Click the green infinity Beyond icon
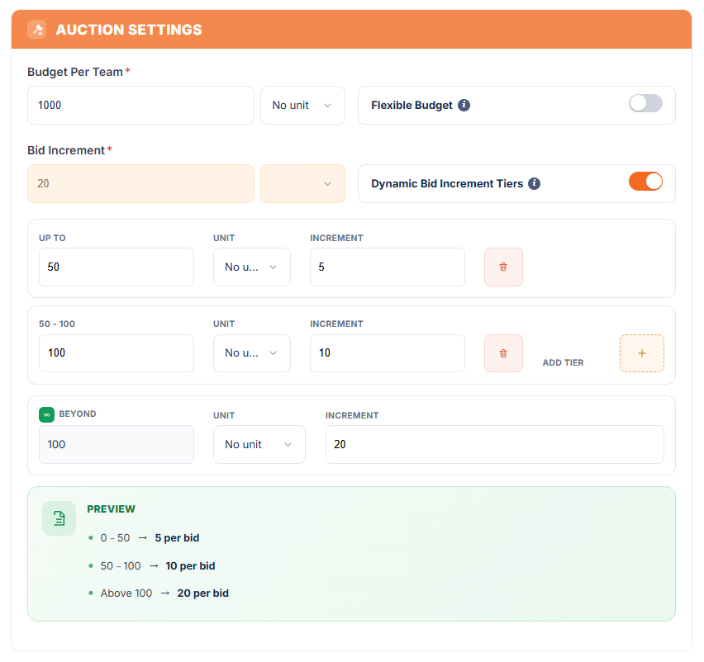Screen dimensions: 704x662 [47, 414]
